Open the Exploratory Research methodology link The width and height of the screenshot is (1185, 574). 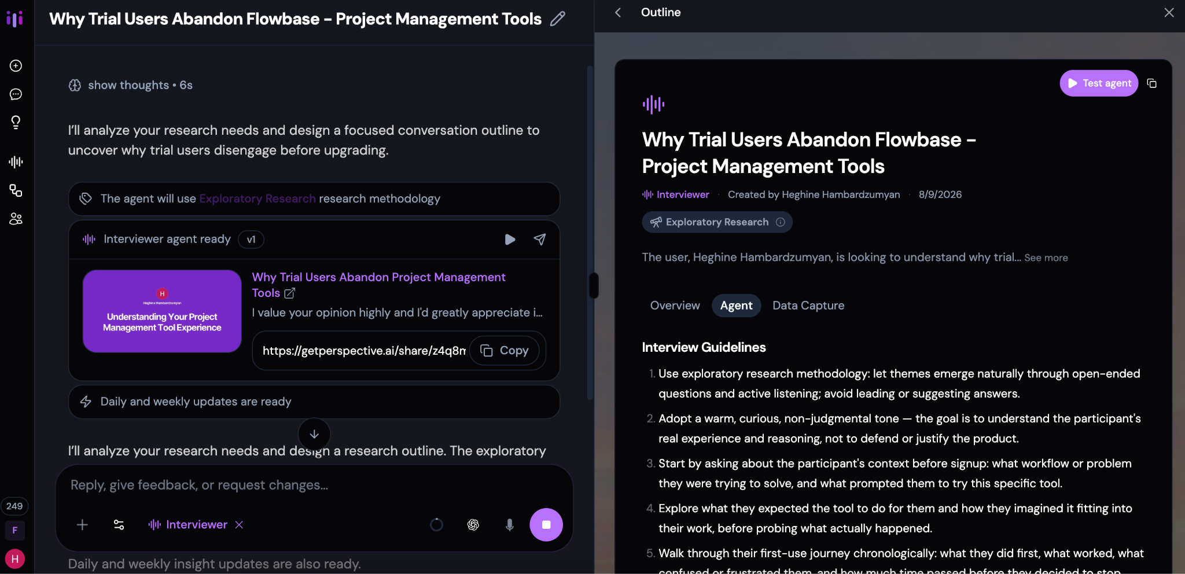tap(257, 198)
